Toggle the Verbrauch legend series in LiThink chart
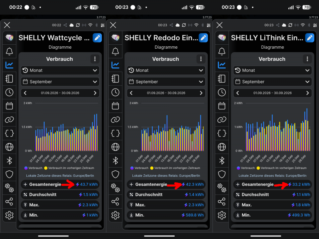 point(246,168)
